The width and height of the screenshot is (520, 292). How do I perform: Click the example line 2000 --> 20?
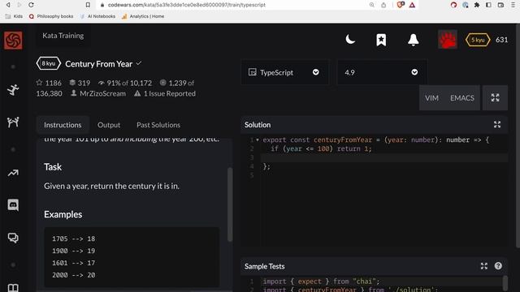pyautogui.click(x=74, y=275)
